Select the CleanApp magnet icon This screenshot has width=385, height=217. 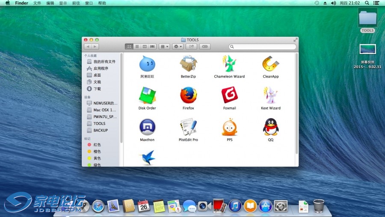click(x=271, y=64)
